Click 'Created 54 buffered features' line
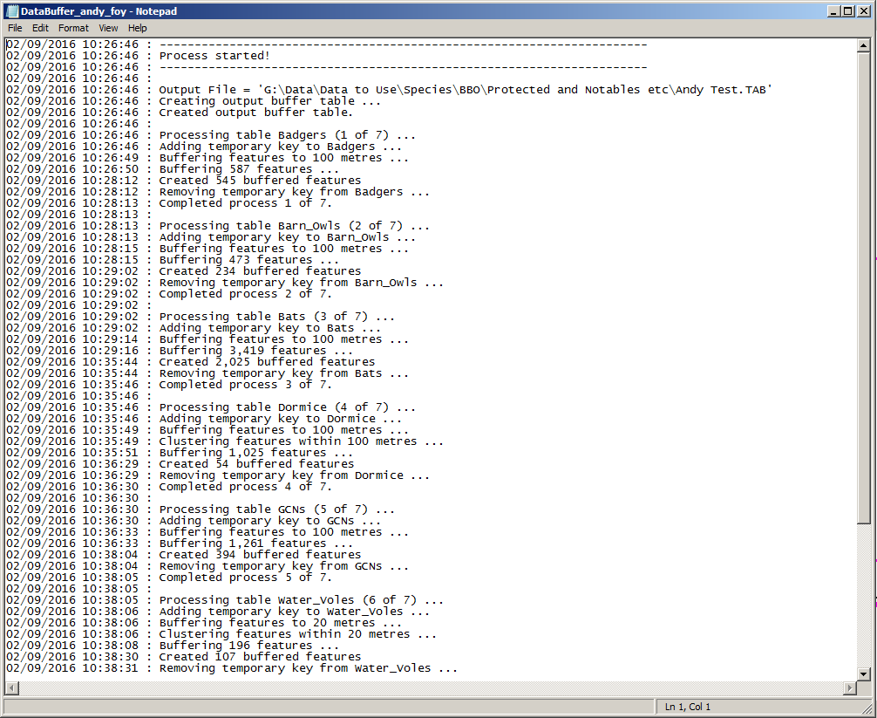Screen dimensions: 877x718 256,464
